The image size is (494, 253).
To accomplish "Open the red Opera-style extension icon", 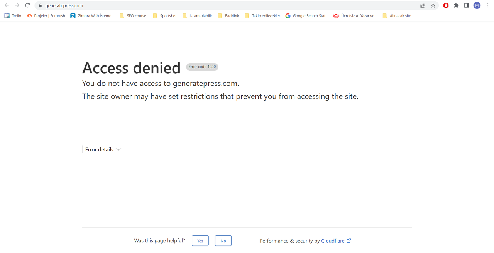I will pos(446,5).
